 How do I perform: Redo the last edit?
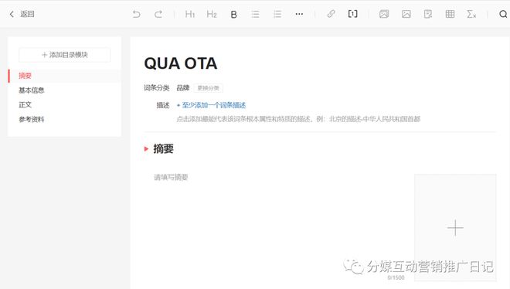pos(158,14)
